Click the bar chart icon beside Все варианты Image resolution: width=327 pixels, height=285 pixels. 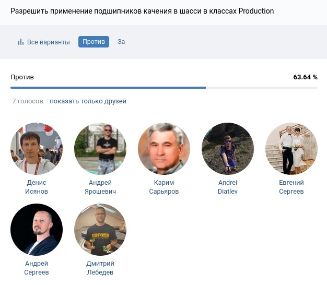click(x=21, y=42)
